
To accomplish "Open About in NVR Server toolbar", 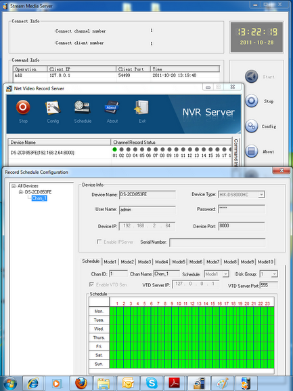I will pos(112,107).
